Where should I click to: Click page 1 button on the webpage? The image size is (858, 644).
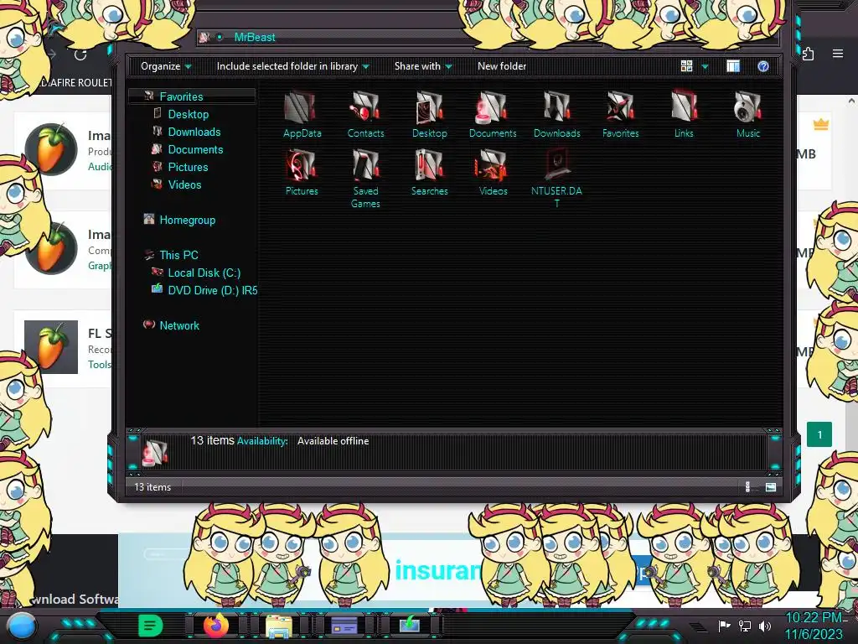pyautogui.click(x=819, y=435)
